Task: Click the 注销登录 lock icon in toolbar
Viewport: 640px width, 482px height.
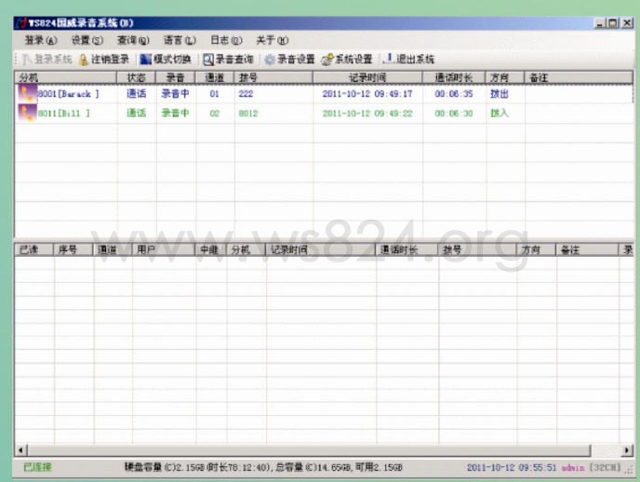Action: coord(84,60)
